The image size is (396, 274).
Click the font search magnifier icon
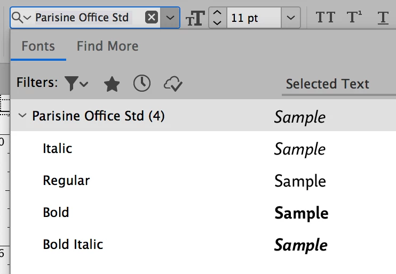[18, 18]
